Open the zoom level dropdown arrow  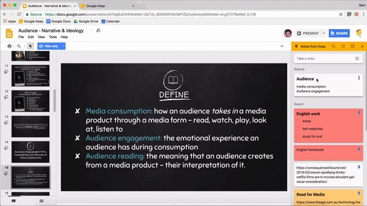pyautogui.click(x=24, y=46)
